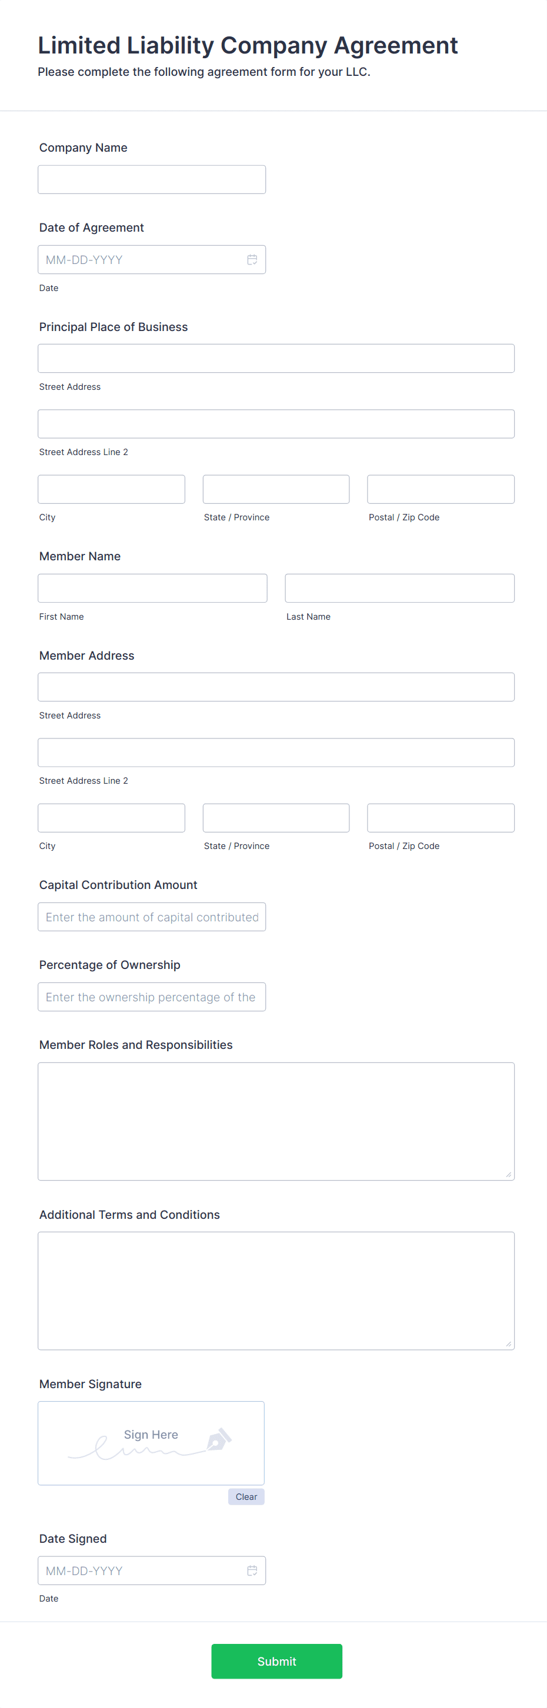Viewport: 547px width, 1708px height.
Task: Click the Member First Name field
Action: point(152,588)
